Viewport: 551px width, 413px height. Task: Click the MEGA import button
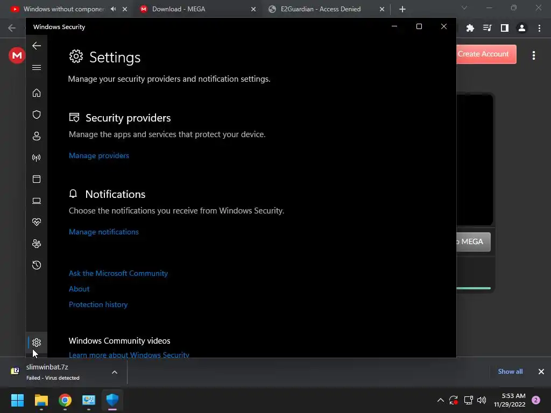pos(474,241)
